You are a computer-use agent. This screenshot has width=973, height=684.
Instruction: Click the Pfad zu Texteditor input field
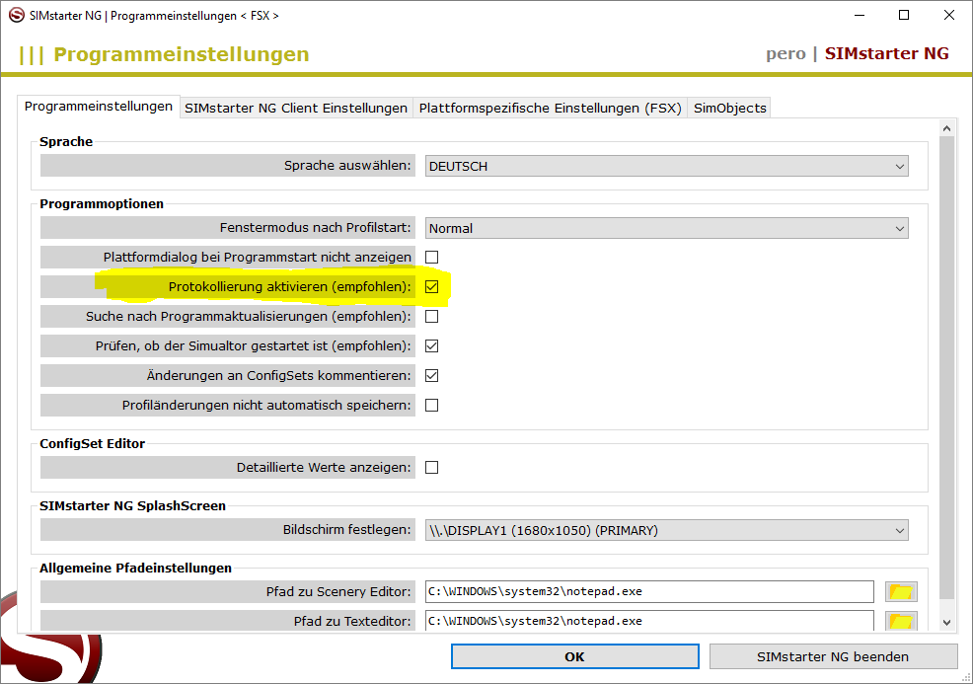[x=649, y=621]
